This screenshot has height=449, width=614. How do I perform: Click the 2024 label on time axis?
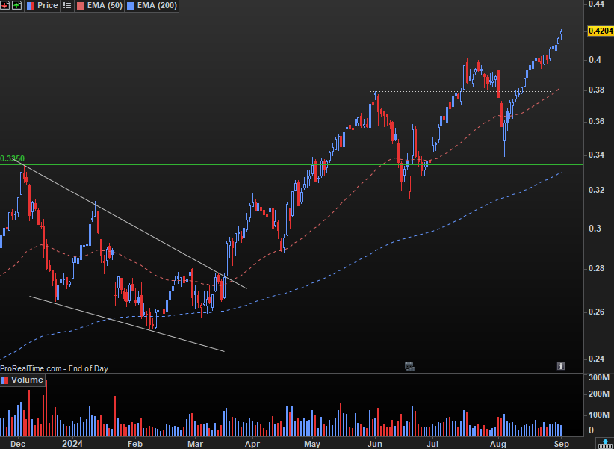coord(73,444)
